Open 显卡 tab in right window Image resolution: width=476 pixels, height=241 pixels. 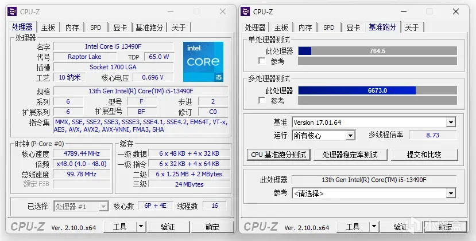(353, 27)
